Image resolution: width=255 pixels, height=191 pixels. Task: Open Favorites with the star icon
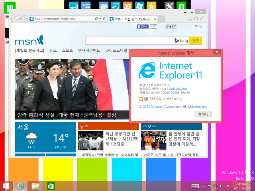(196, 19)
